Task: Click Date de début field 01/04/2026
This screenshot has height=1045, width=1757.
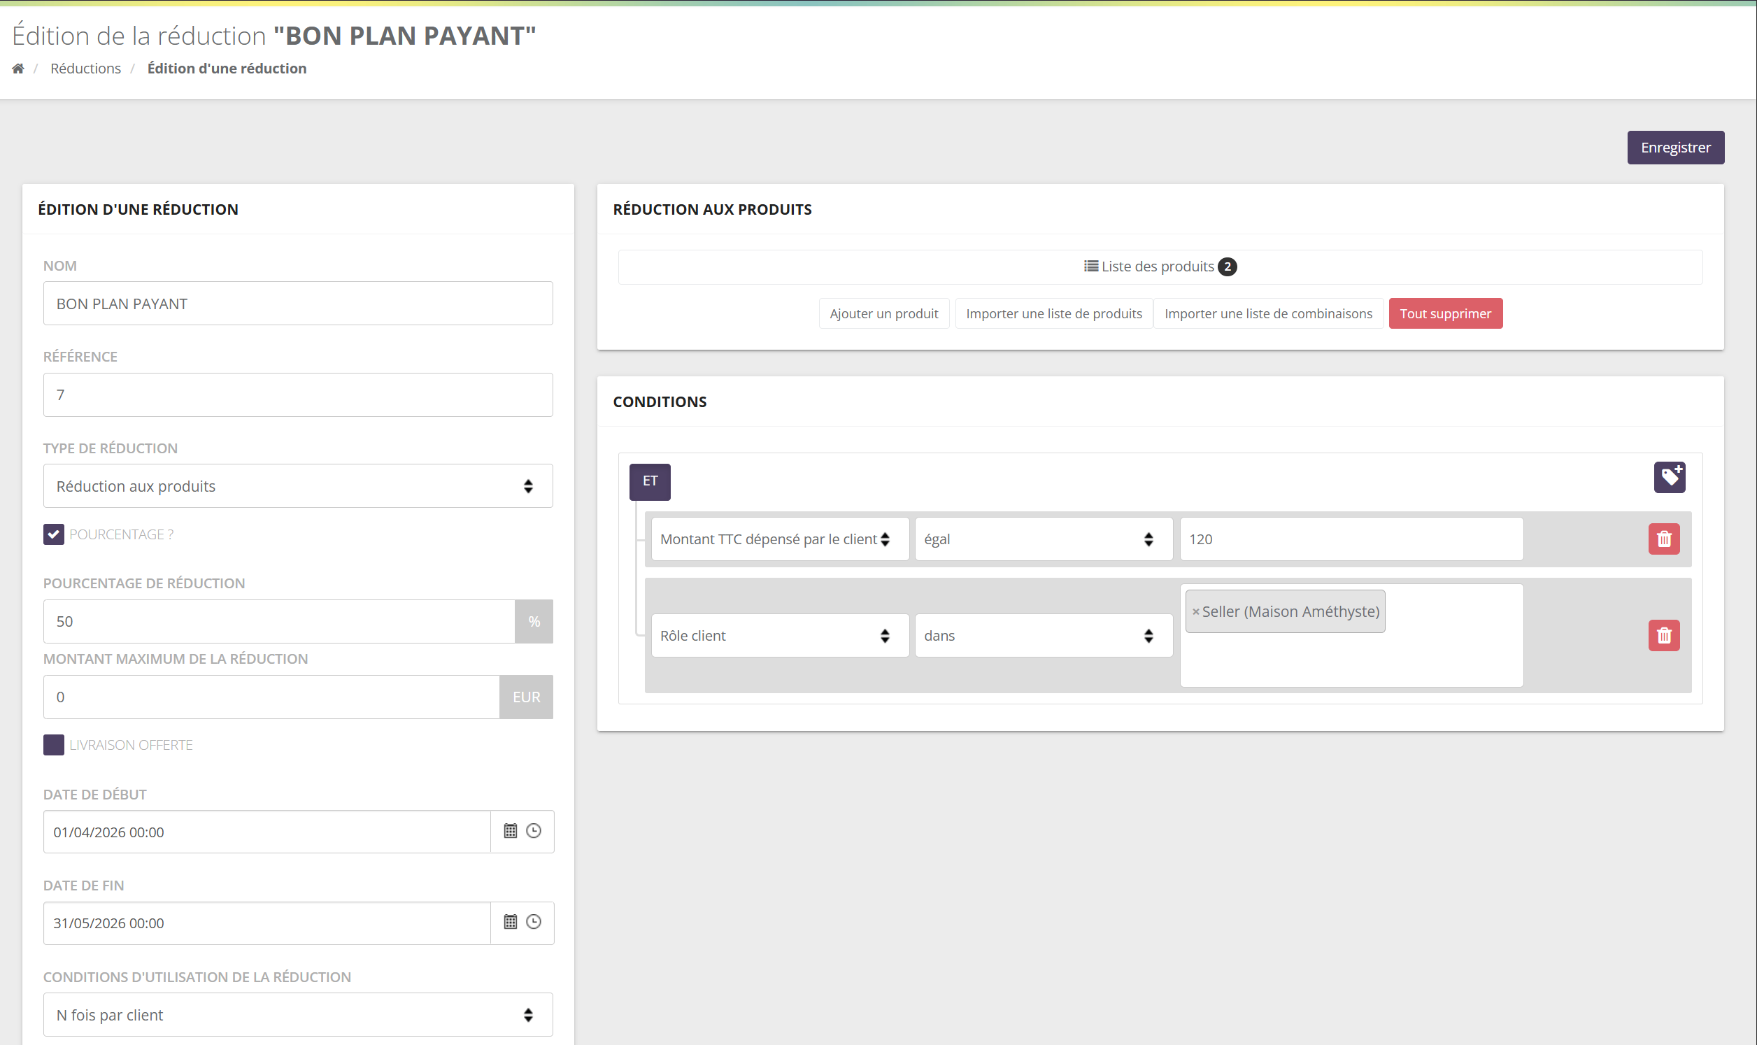Action: [266, 832]
